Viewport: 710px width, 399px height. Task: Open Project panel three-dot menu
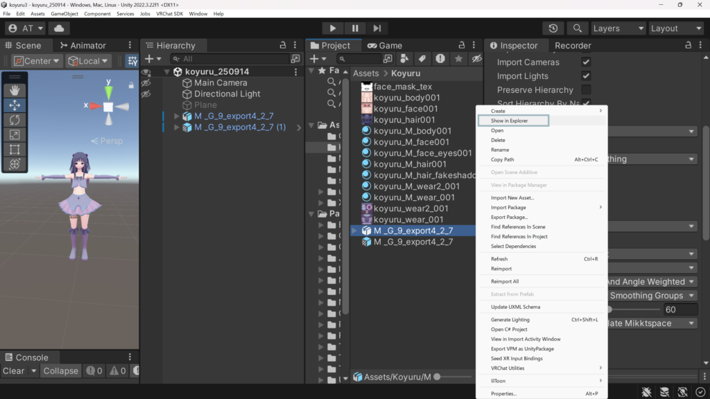pos(474,45)
